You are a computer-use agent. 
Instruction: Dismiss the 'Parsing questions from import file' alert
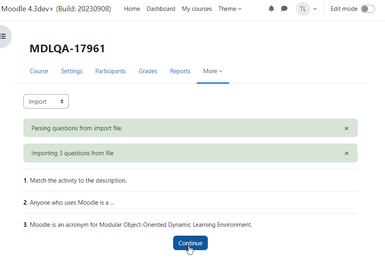346,128
